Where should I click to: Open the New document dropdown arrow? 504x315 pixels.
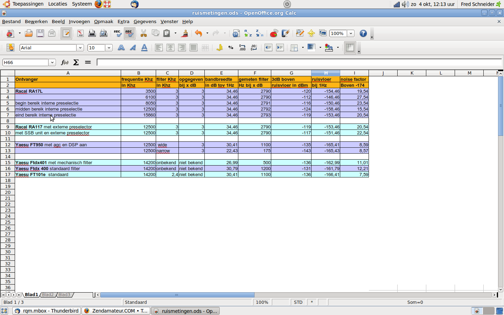tap(20, 33)
